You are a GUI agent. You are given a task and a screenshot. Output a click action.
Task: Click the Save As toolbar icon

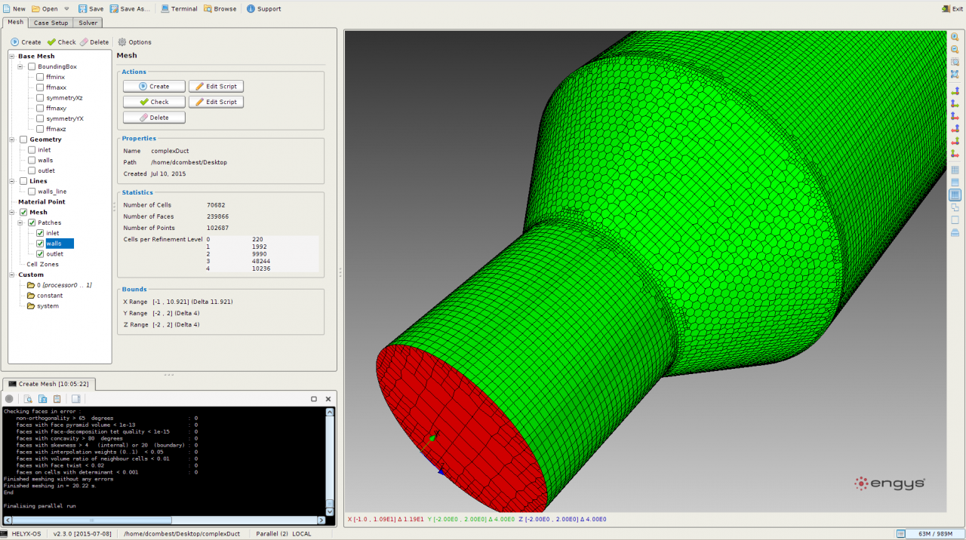(x=124, y=9)
